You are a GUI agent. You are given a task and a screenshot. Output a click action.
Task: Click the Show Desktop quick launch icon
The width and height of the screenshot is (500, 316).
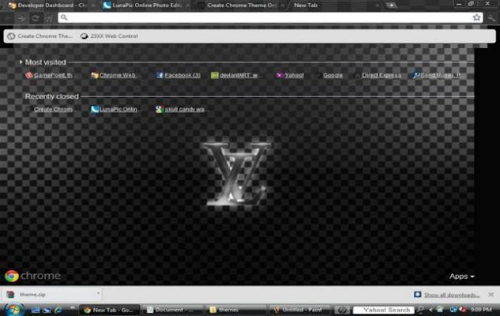35,310
